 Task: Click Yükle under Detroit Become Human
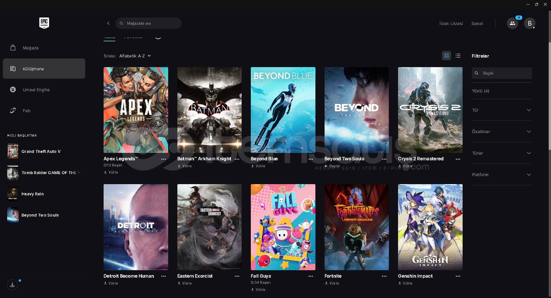pos(111,283)
